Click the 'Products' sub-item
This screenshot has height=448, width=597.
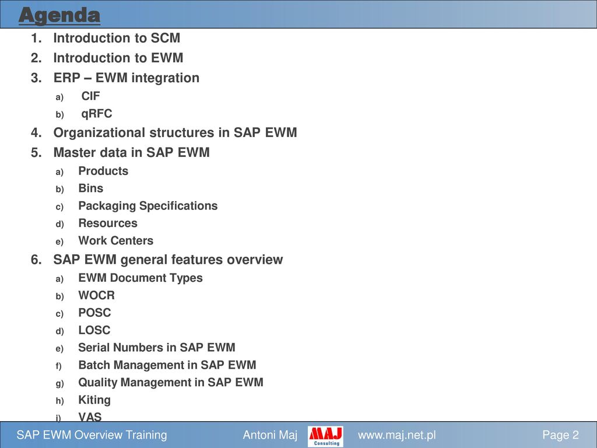tap(103, 171)
